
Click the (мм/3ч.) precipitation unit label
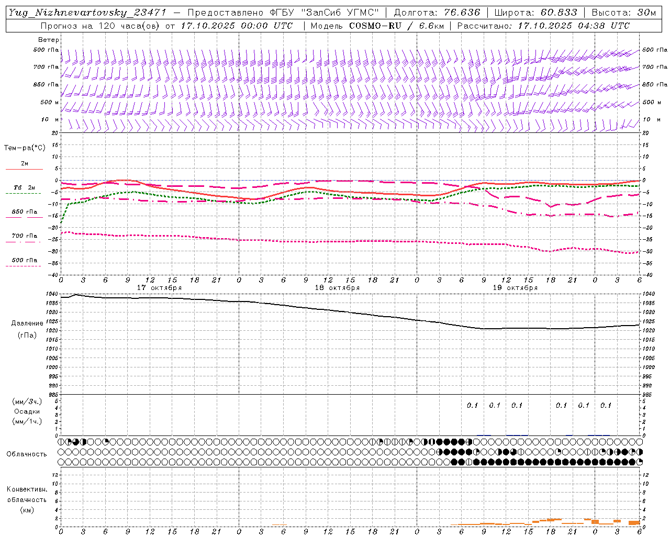click(27, 401)
